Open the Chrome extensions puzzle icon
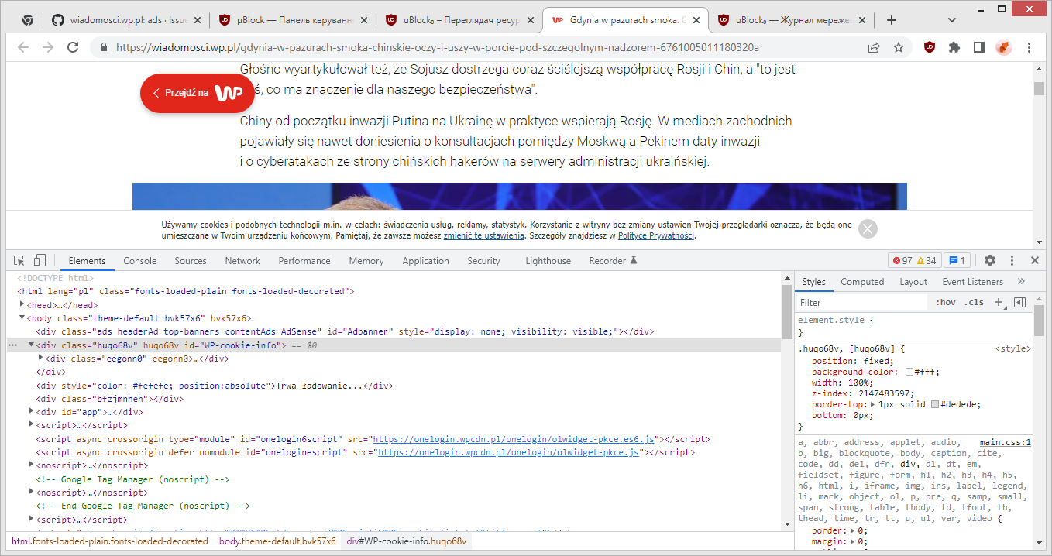The image size is (1052, 556). [x=954, y=47]
